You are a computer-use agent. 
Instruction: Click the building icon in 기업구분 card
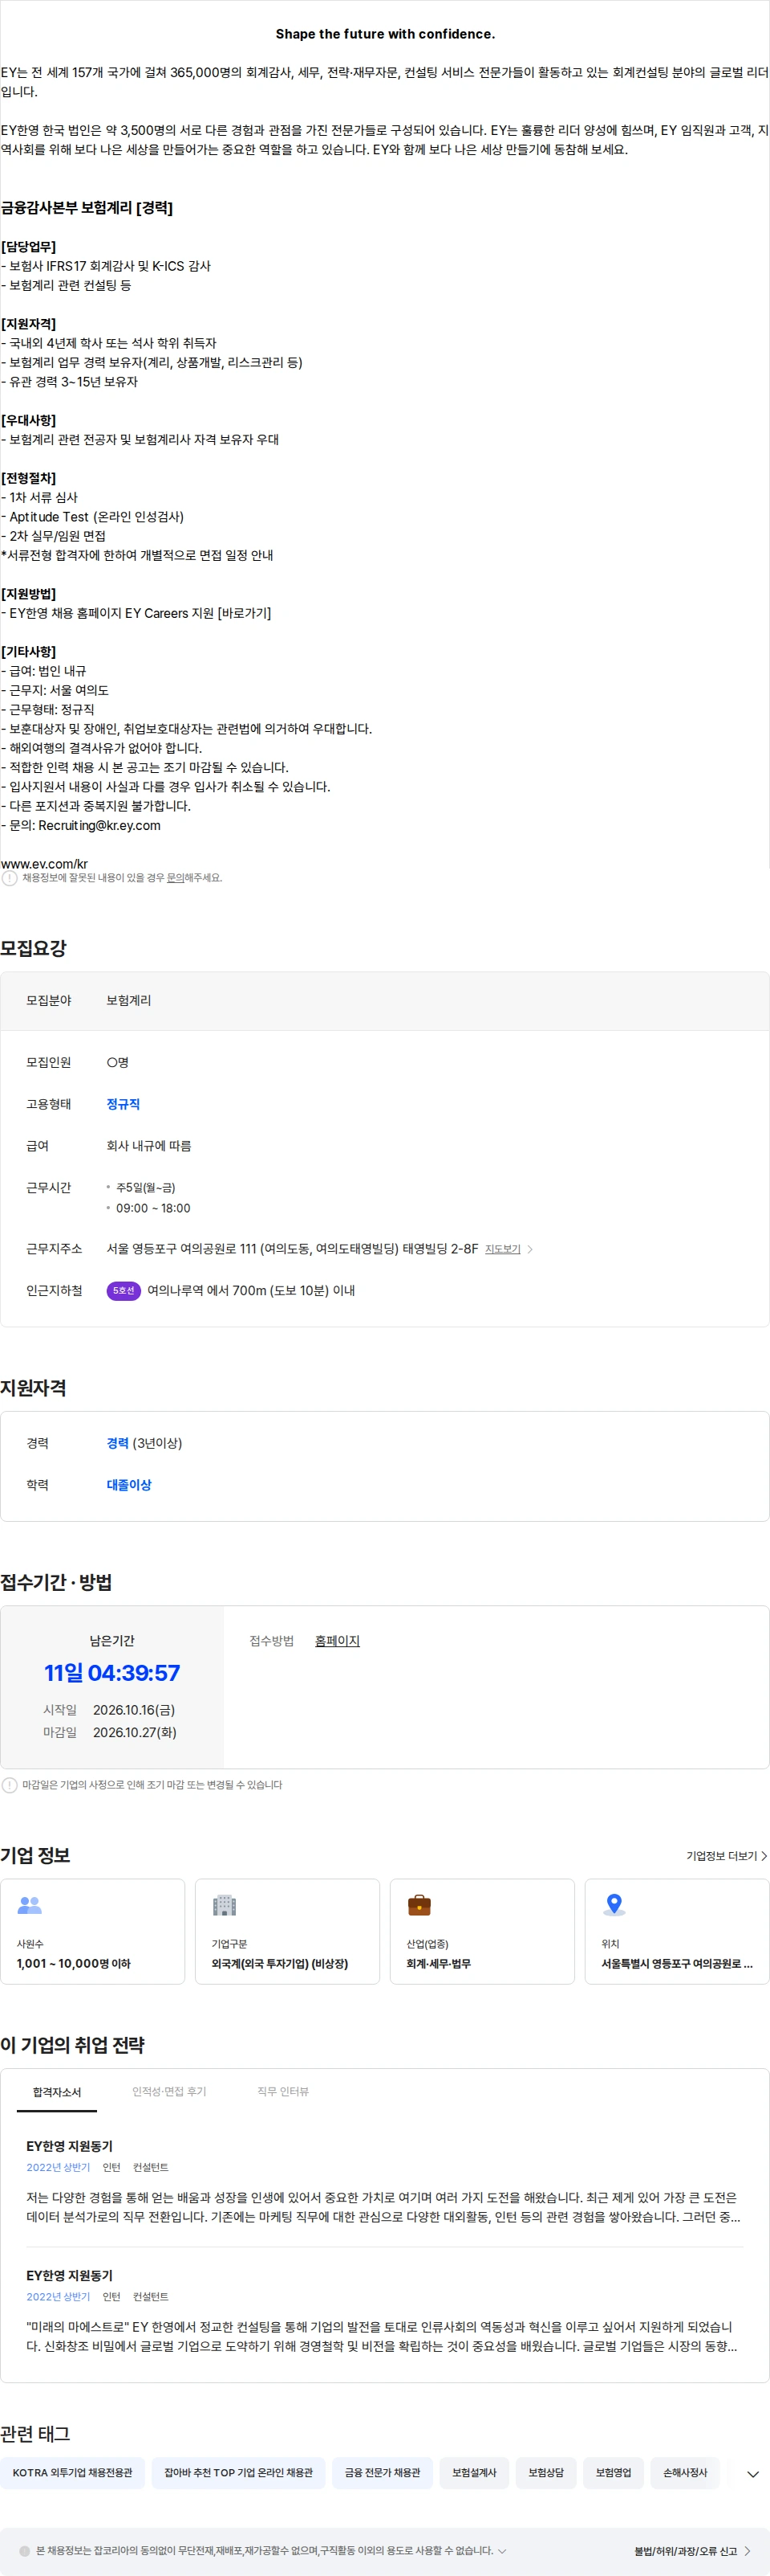point(225,1905)
